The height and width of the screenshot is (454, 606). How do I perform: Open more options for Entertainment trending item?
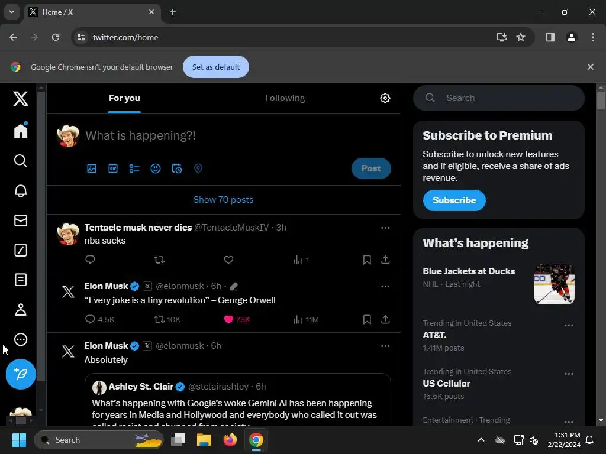click(569, 422)
